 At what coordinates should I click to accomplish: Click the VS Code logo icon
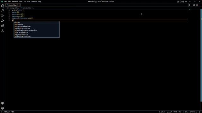click(2, 2)
